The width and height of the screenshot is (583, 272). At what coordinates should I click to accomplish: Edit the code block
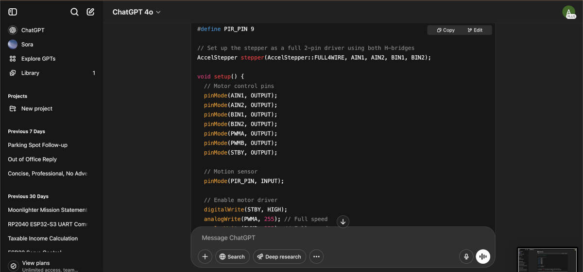(475, 30)
